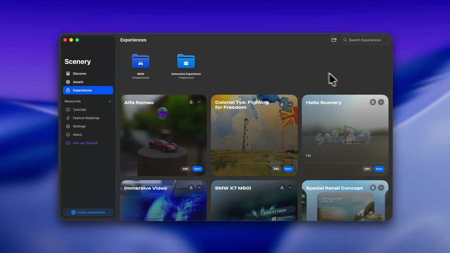
Task: Click the Discover sidebar icon
Action: coord(68,74)
